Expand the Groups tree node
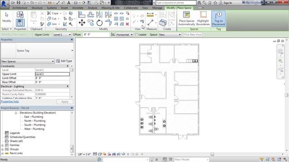The image size is (289, 162). [2, 149]
